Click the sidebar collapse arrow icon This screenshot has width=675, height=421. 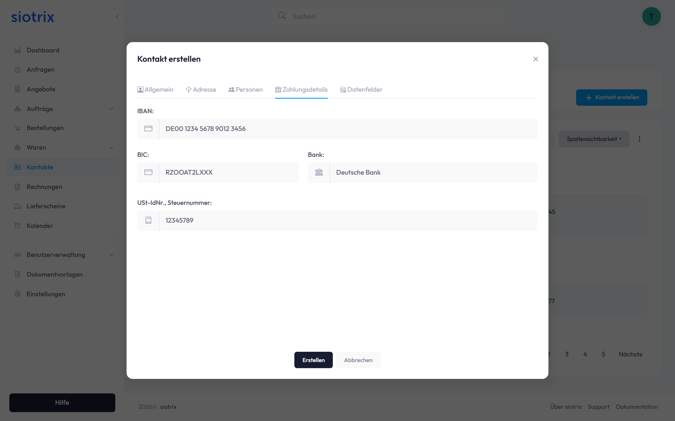(117, 17)
